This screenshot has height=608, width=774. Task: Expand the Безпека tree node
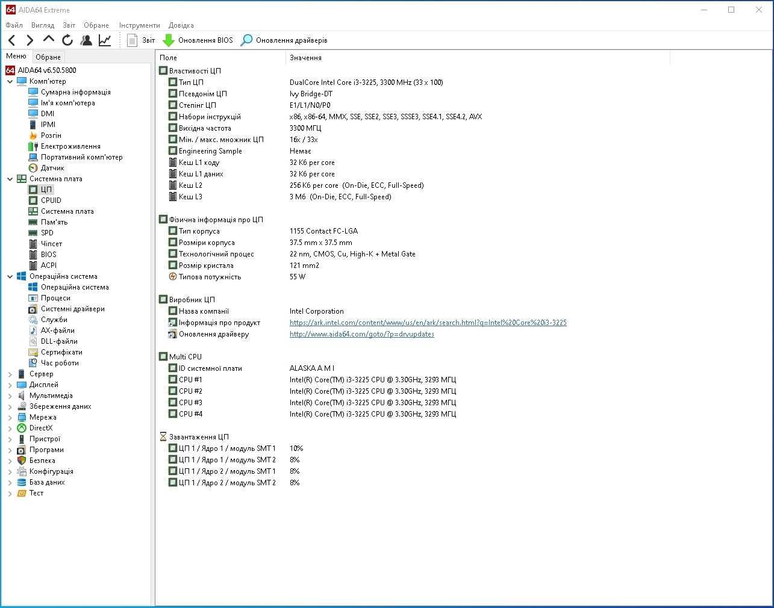(10, 461)
